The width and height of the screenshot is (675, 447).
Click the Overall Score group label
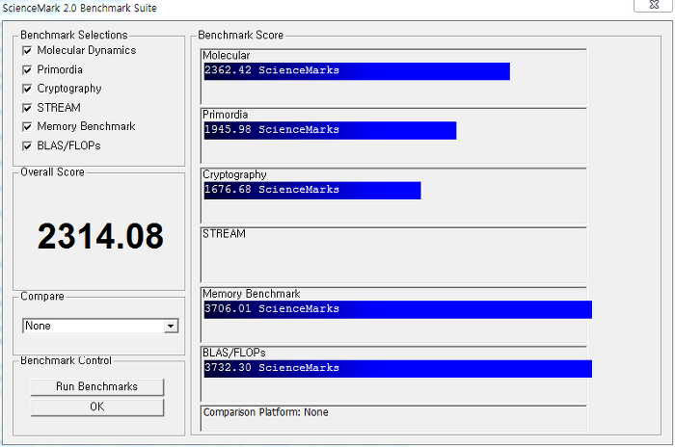click(x=52, y=172)
